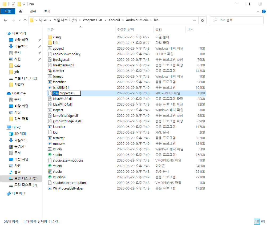Open the Help question mark icon
Screen dimensions: 267x225
pyautogui.click(x=264, y=11)
